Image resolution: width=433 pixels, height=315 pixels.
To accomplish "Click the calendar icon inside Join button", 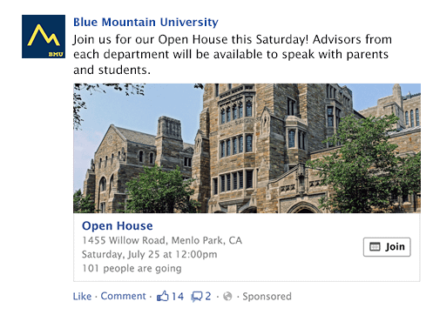I will click(x=375, y=247).
